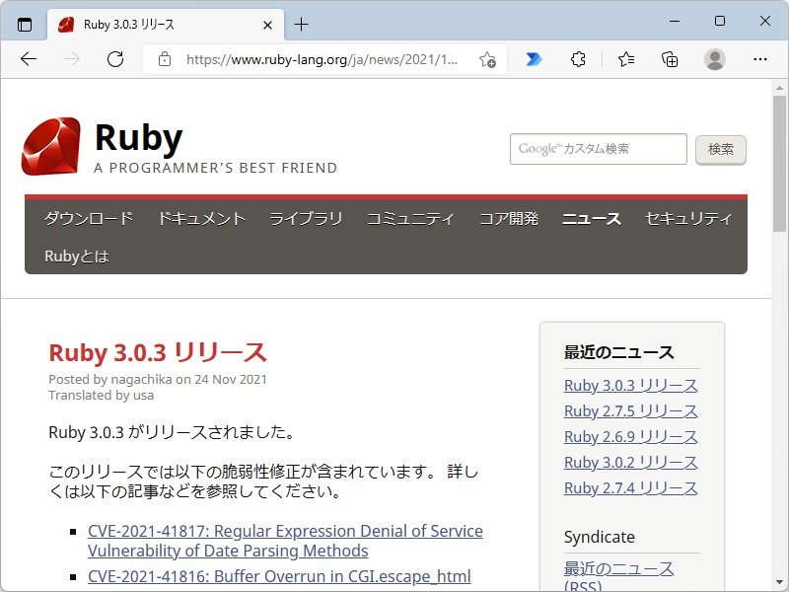Click the browser profile avatar
This screenshot has width=789, height=592.
click(x=714, y=59)
